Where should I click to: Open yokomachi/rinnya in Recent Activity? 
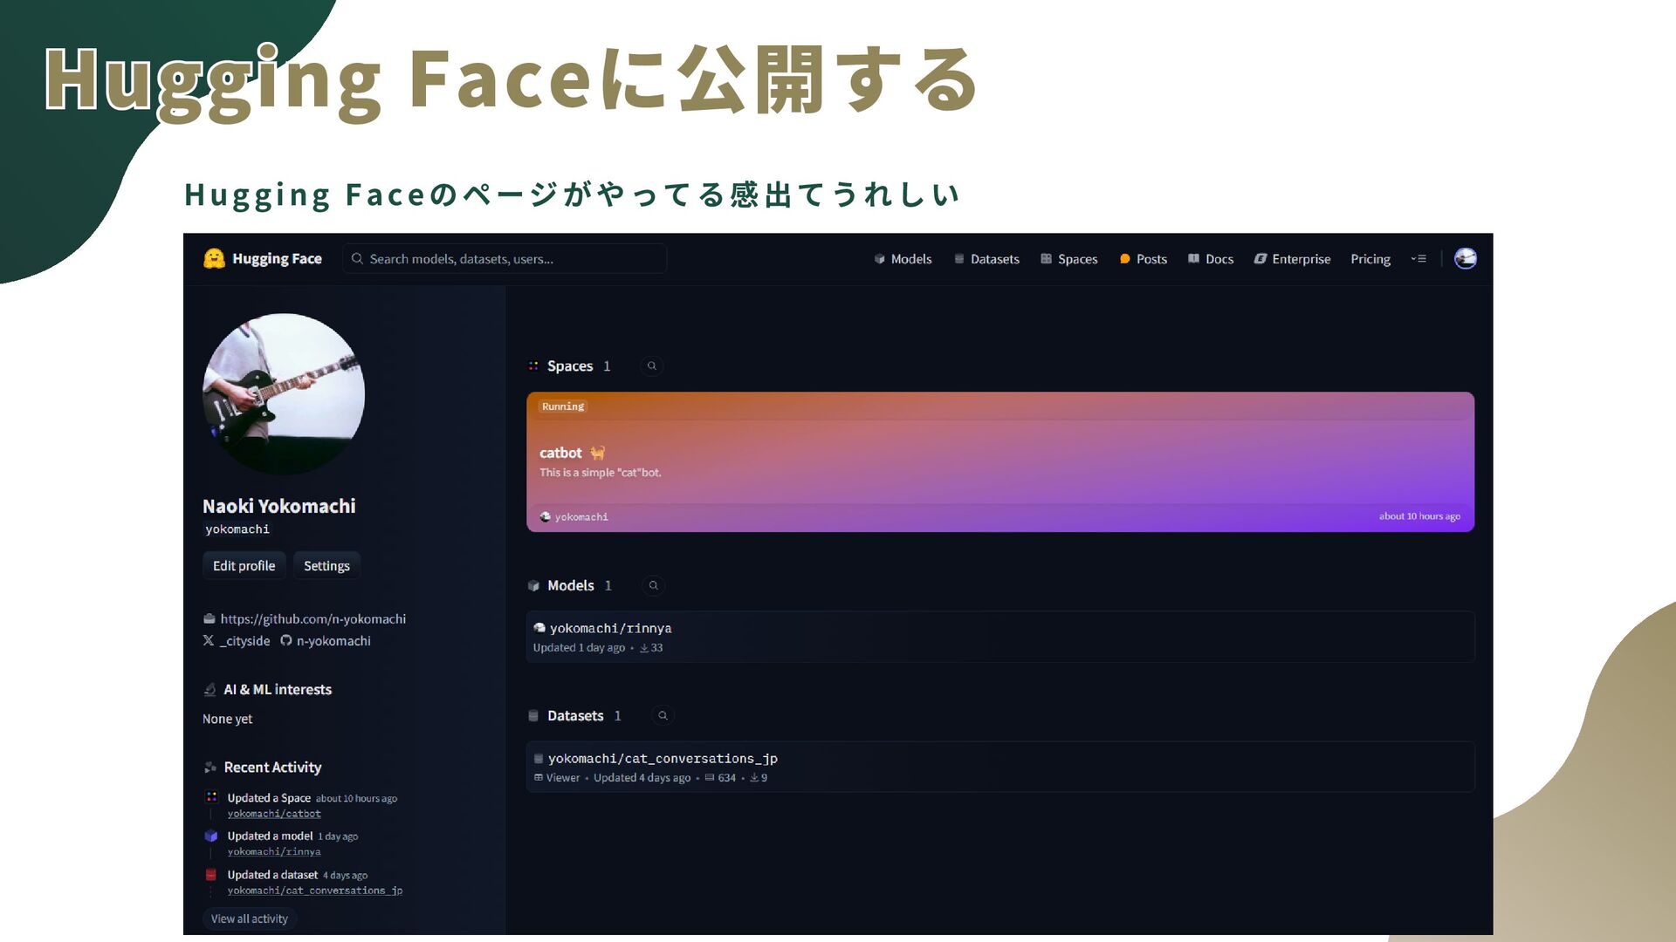point(274,852)
